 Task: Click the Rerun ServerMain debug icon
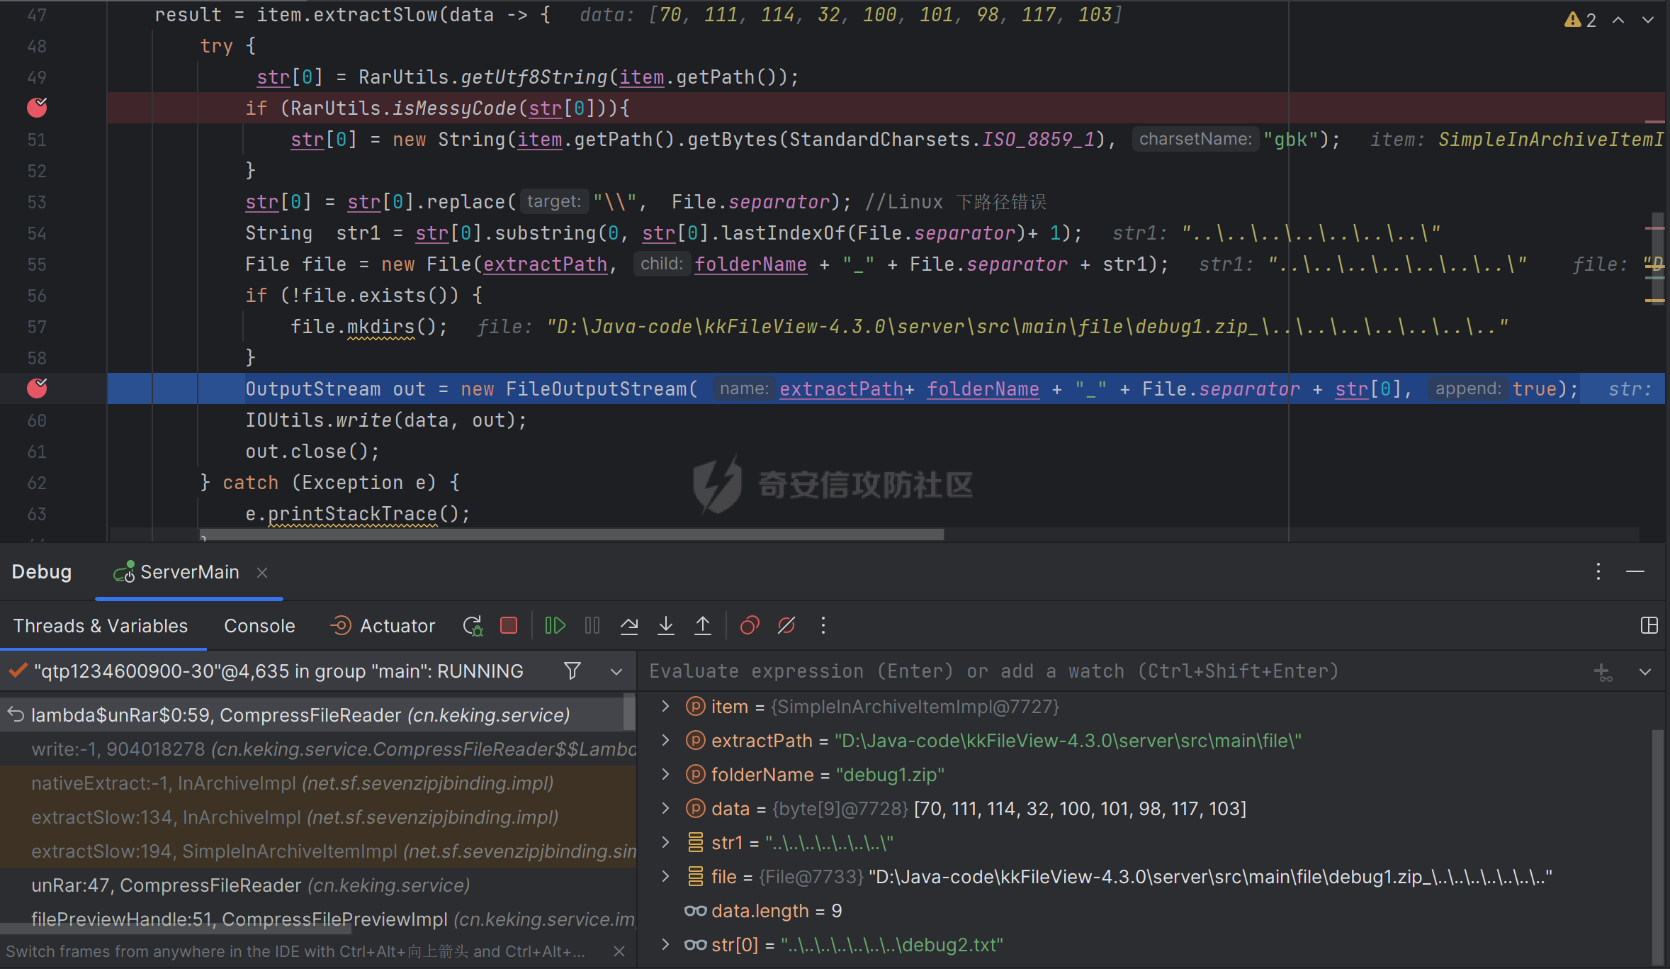pyautogui.click(x=473, y=626)
